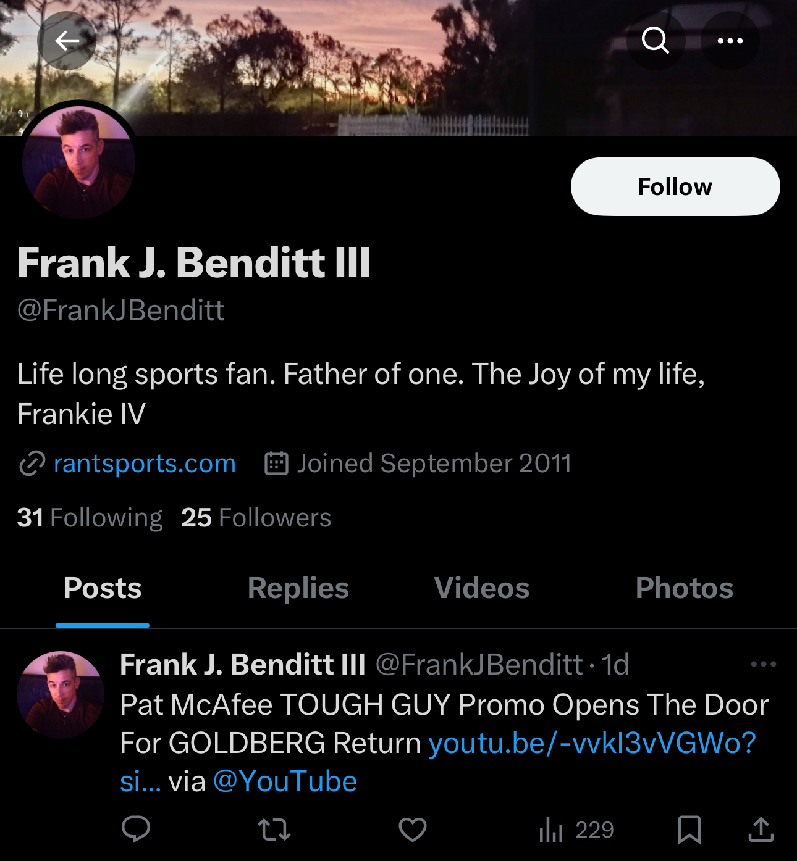
Task: Switch to the Videos tab
Action: 482,588
